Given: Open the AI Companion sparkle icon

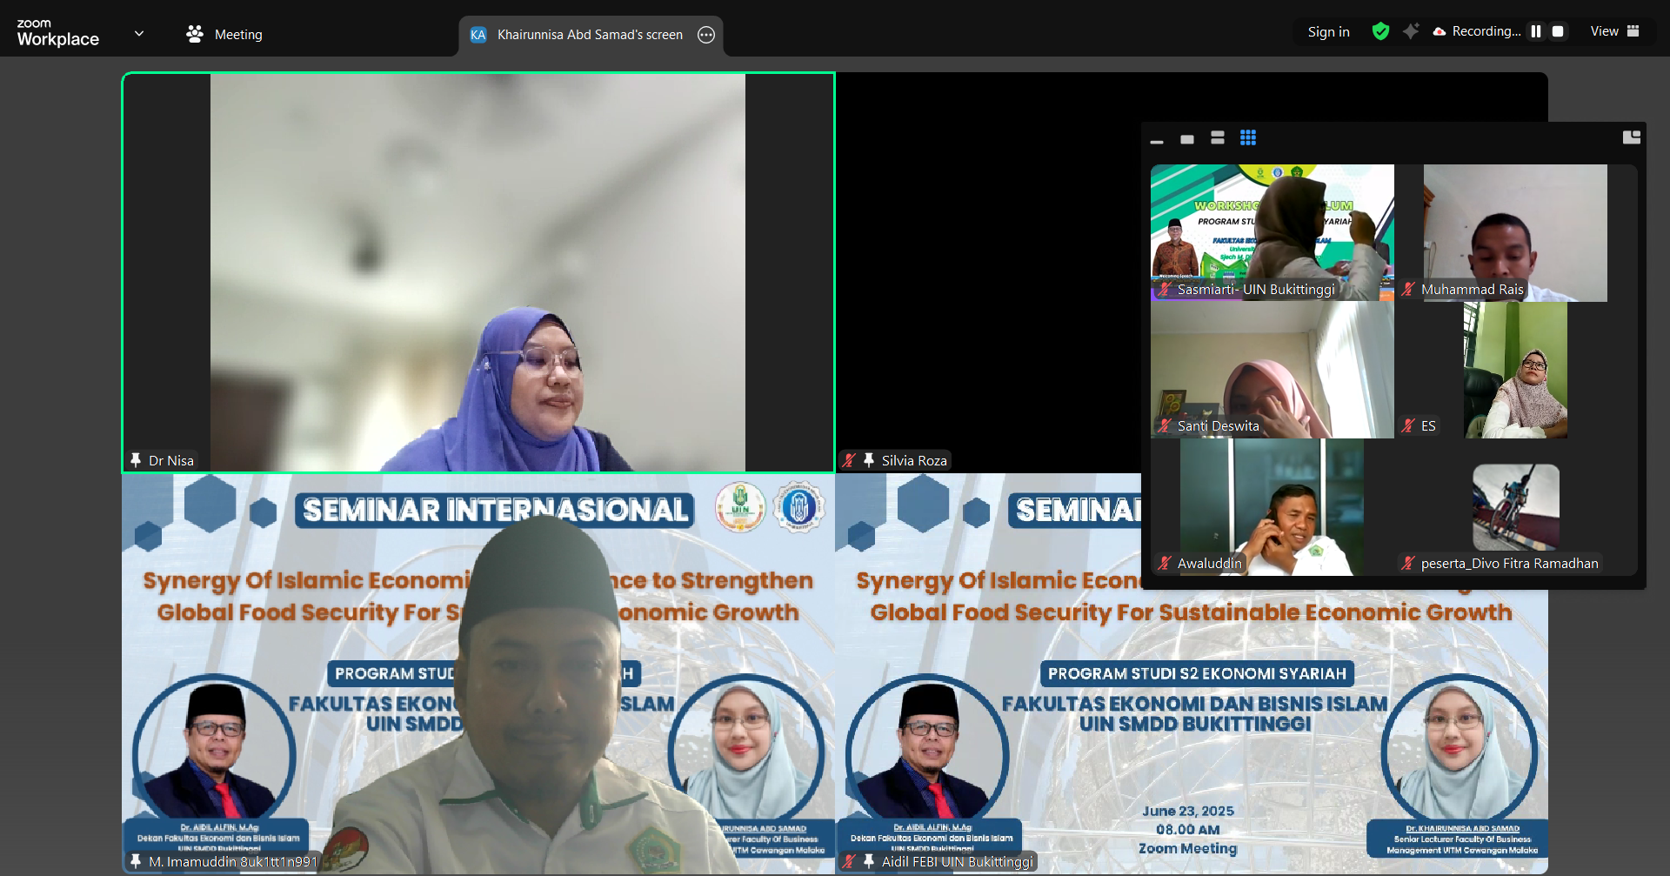Looking at the screenshot, I should click(x=1411, y=31).
